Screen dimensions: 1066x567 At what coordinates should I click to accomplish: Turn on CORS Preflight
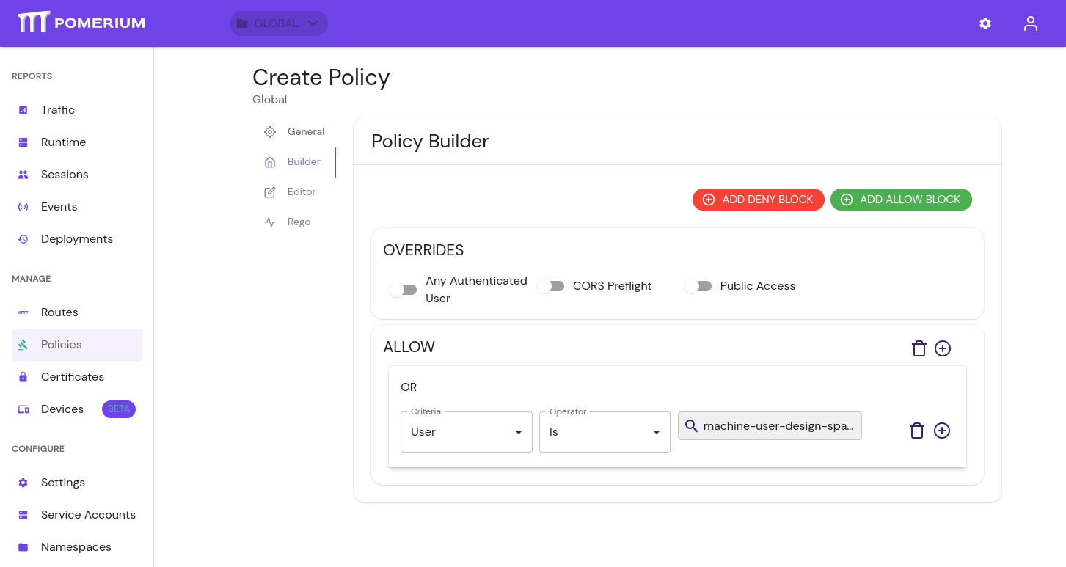(551, 286)
